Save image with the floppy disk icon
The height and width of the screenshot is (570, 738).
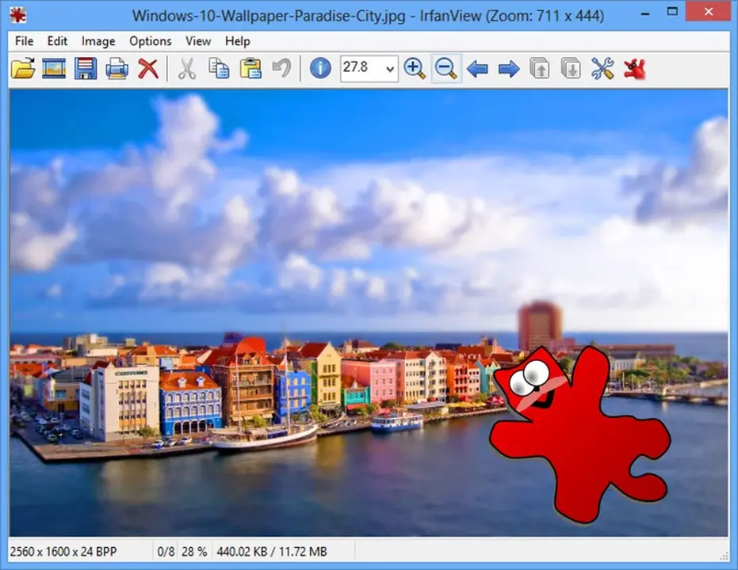coord(86,69)
